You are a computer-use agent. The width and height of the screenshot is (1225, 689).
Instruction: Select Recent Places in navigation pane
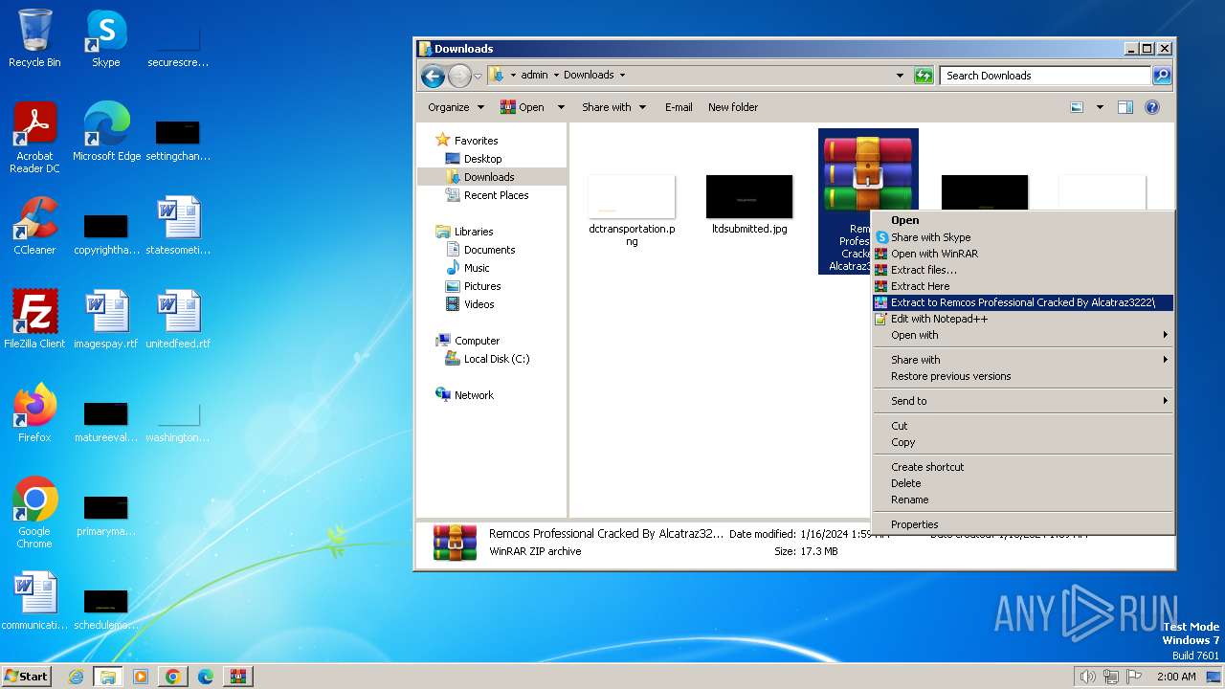(x=496, y=195)
